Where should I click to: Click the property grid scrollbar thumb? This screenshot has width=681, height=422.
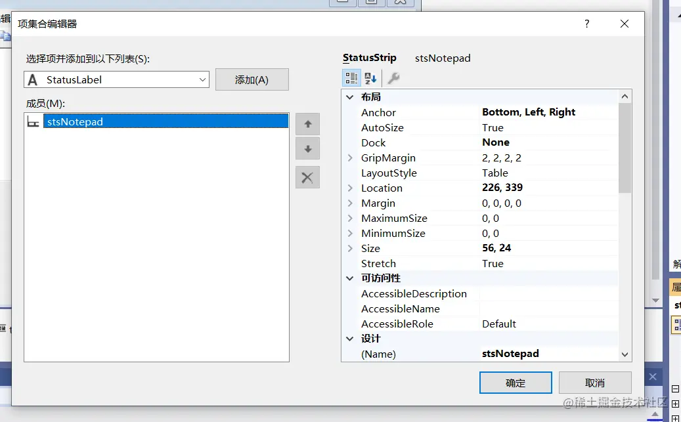[x=625, y=148]
